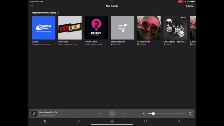Viewport: 224px width, 126px height.
Task: Tap the red screen recording indicator
Action: pyautogui.click(x=181, y=1)
